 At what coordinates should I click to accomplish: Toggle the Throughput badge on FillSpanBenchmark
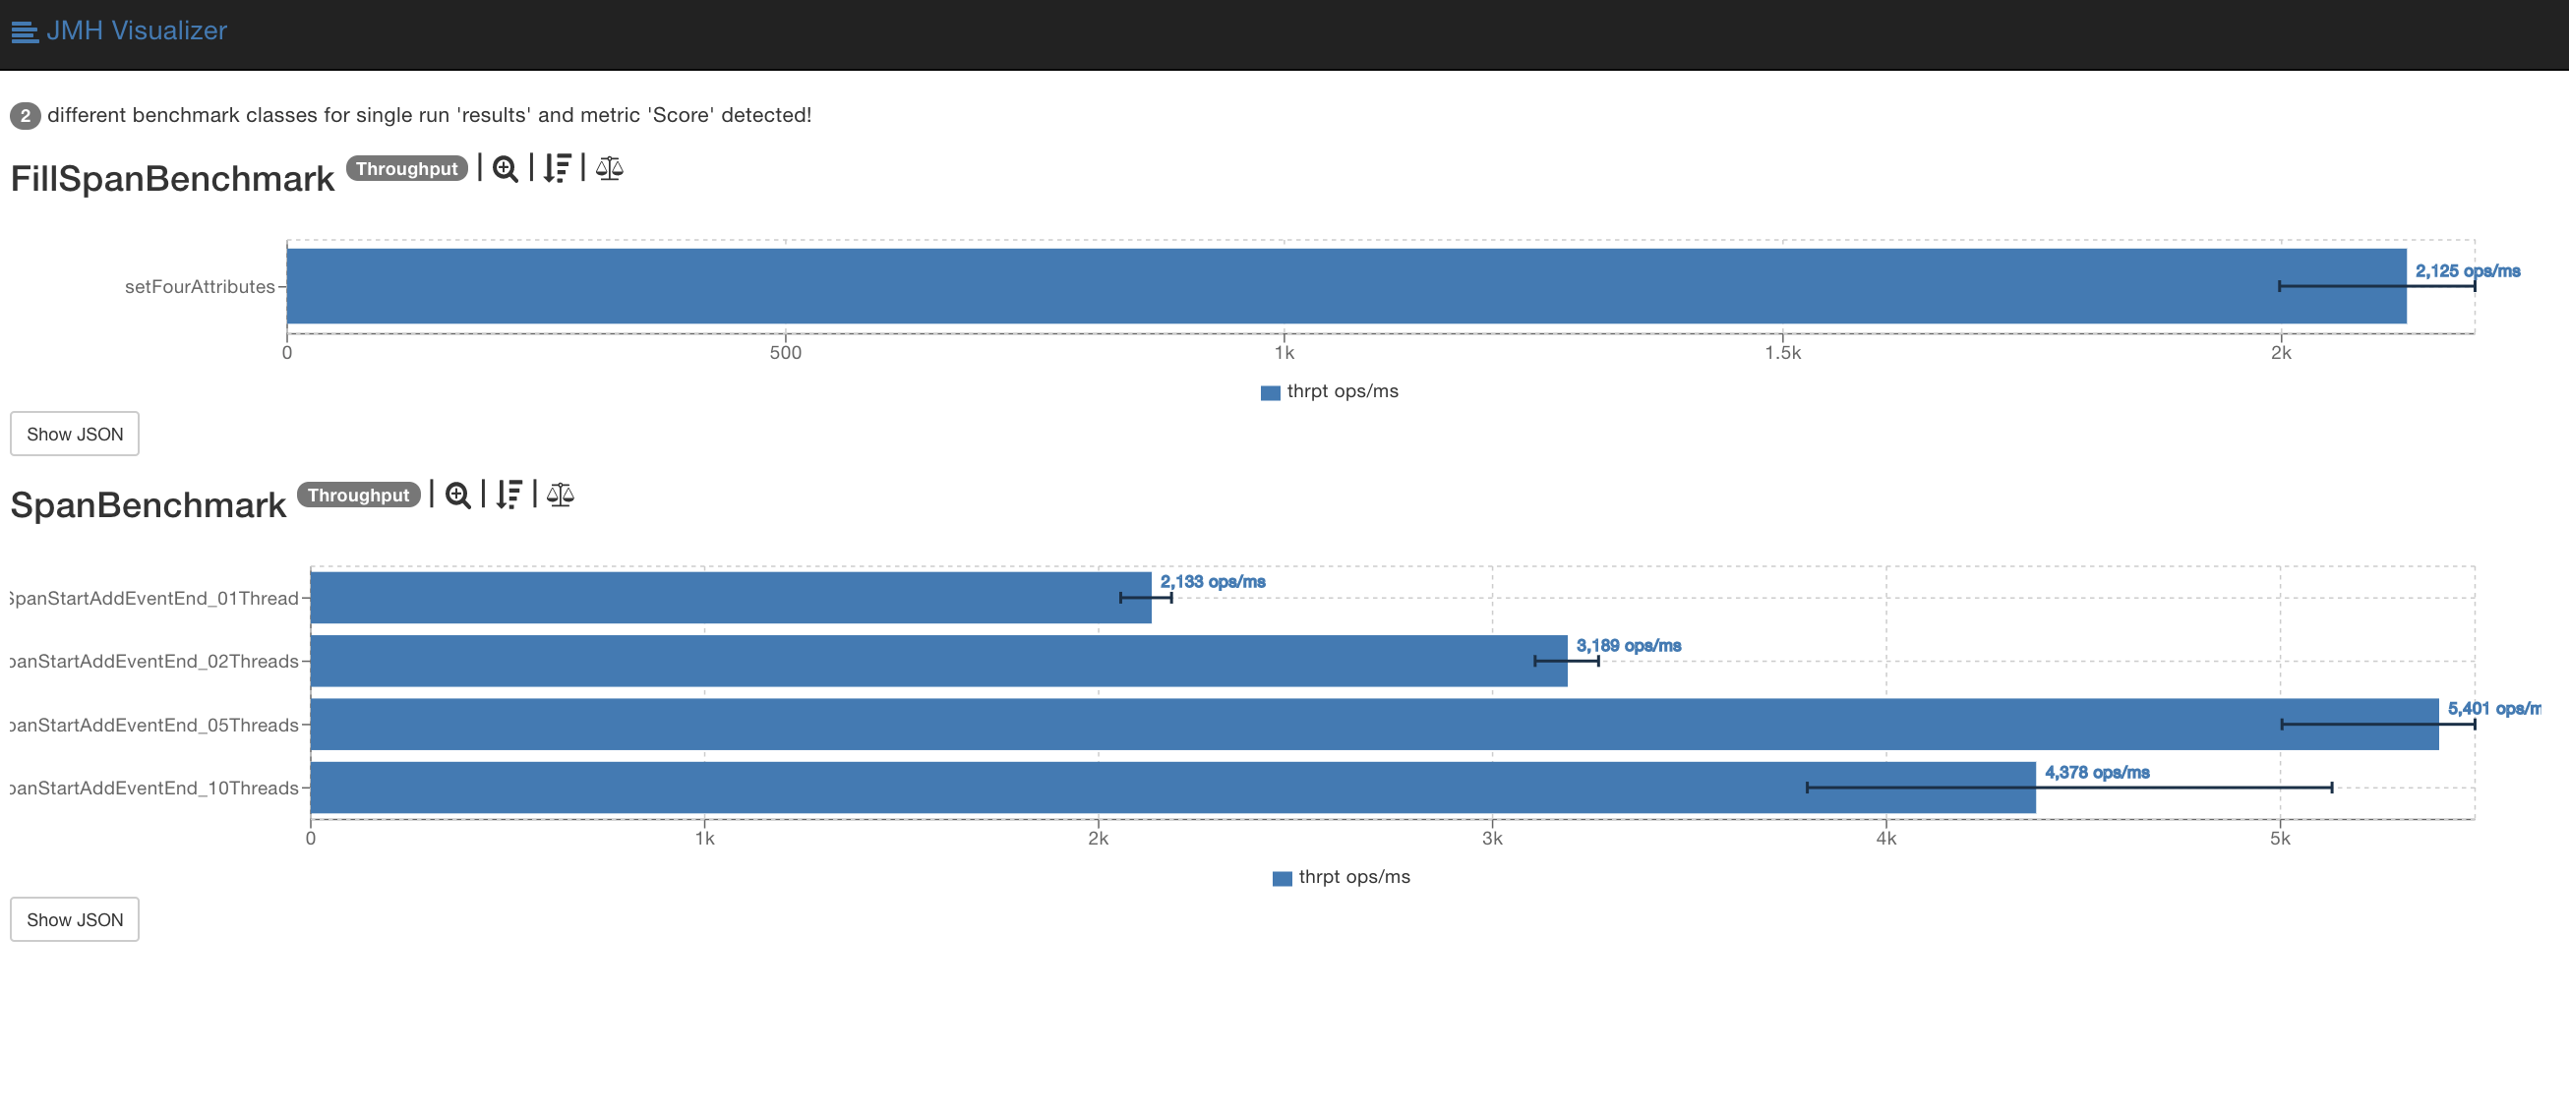click(406, 168)
